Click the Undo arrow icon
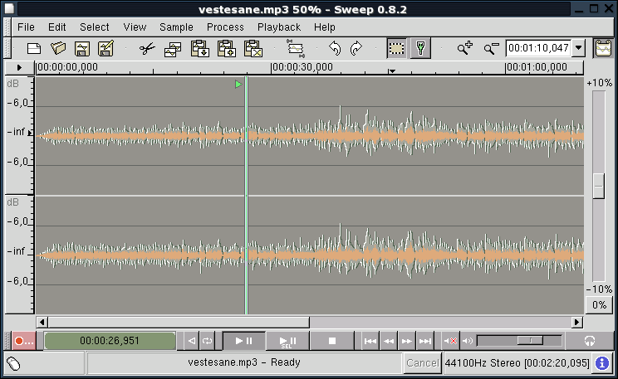The width and height of the screenshot is (618, 379). [x=335, y=49]
